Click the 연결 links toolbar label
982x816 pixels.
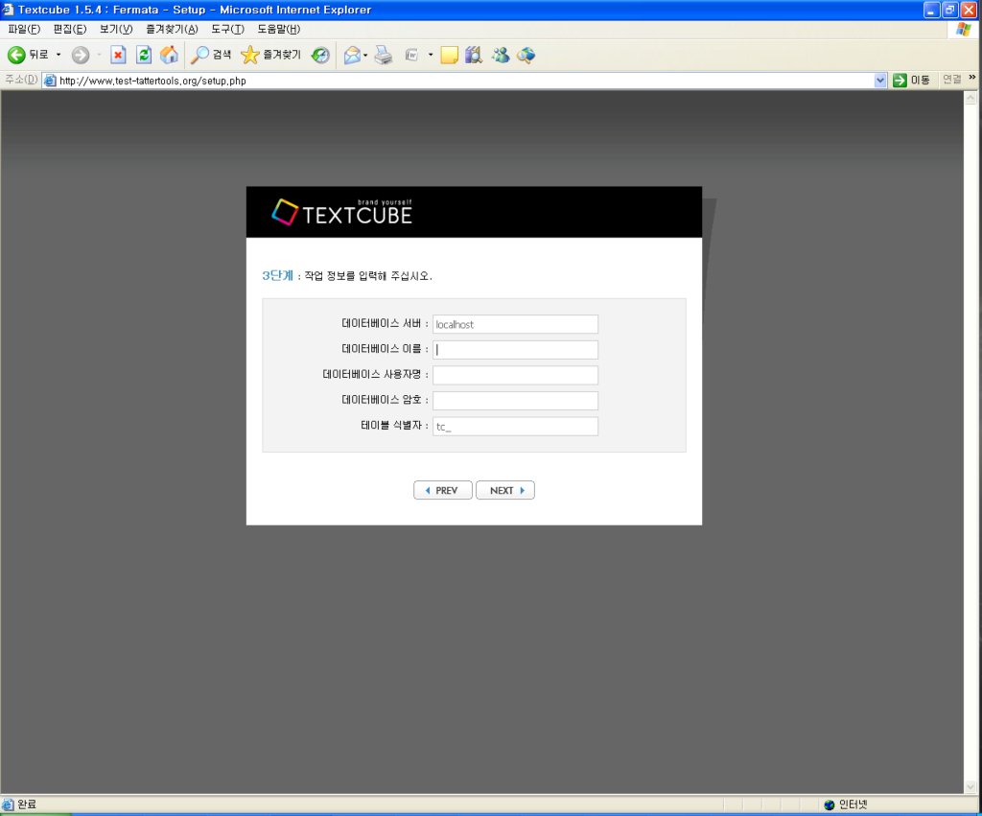(x=952, y=80)
